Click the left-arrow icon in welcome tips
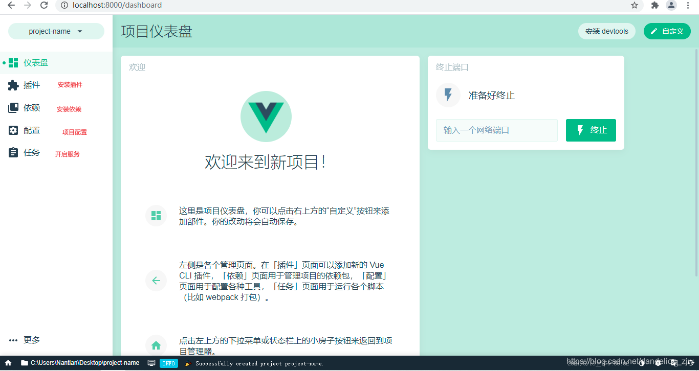The width and height of the screenshot is (699, 371). click(x=156, y=281)
